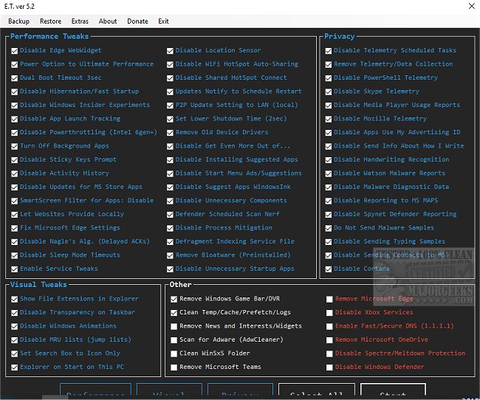Check Enable Fast/Secure DNS (1.1.1.1)

pyautogui.click(x=329, y=326)
